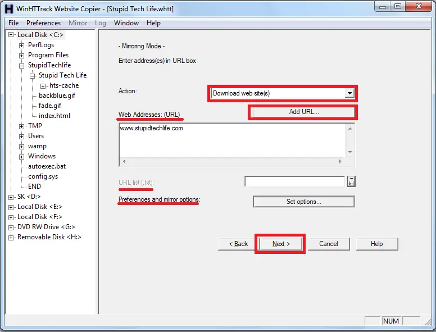Open the Preferences menu

[x=43, y=23]
